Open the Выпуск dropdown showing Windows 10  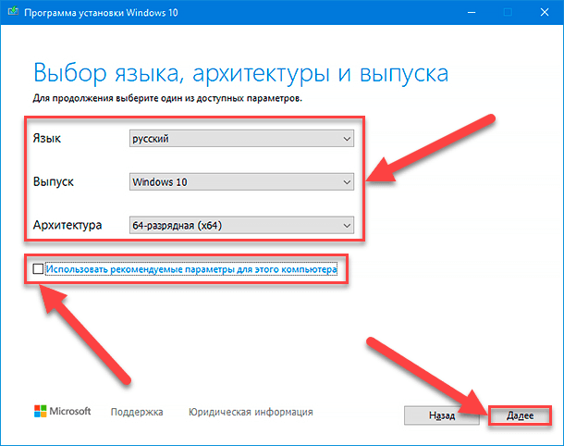pos(241,181)
